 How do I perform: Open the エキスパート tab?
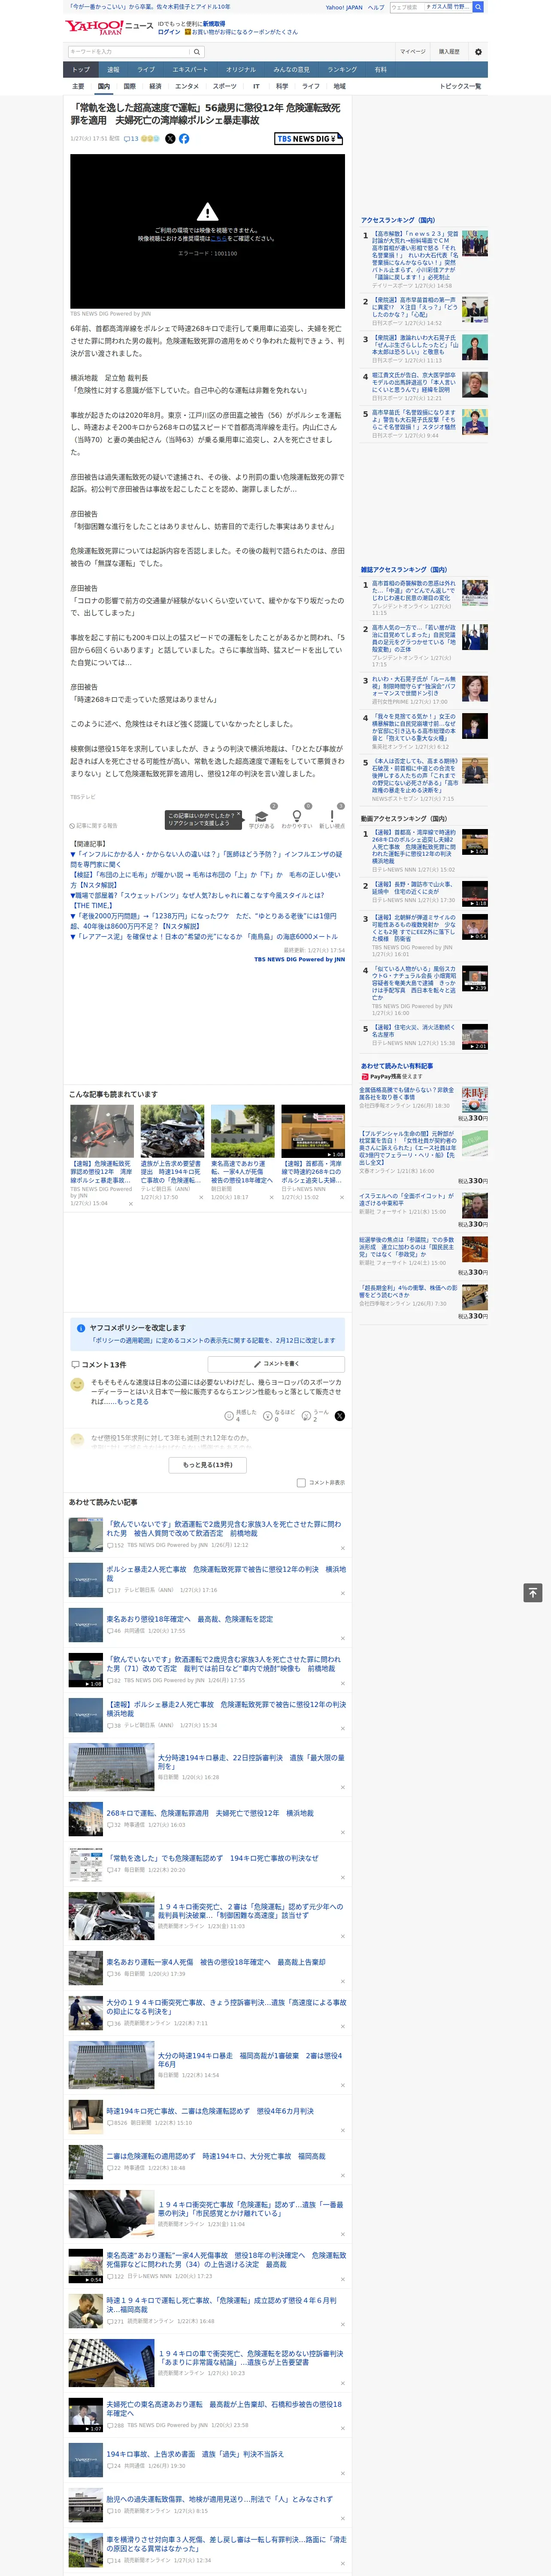coord(190,70)
